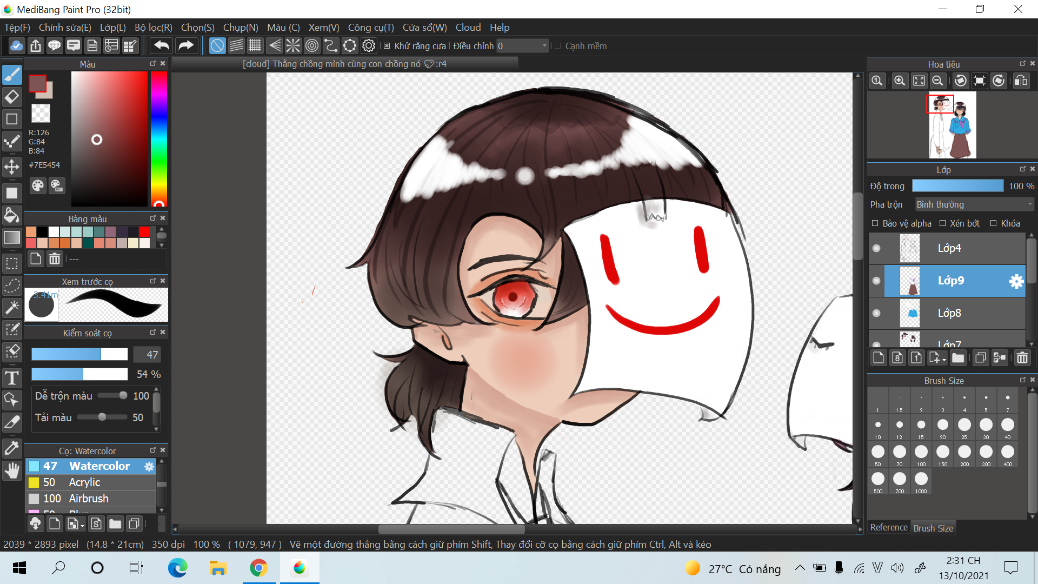The width and height of the screenshot is (1038, 584).
Task: Toggle Khử răng cưa checkbox
Action: coord(387,46)
